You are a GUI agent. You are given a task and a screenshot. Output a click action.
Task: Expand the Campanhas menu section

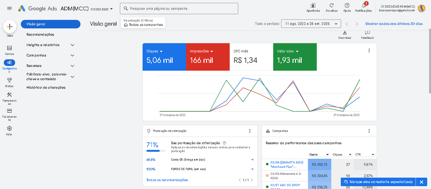tap(72, 56)
